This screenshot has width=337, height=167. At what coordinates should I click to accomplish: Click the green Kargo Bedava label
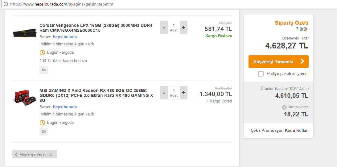point(219,36)
